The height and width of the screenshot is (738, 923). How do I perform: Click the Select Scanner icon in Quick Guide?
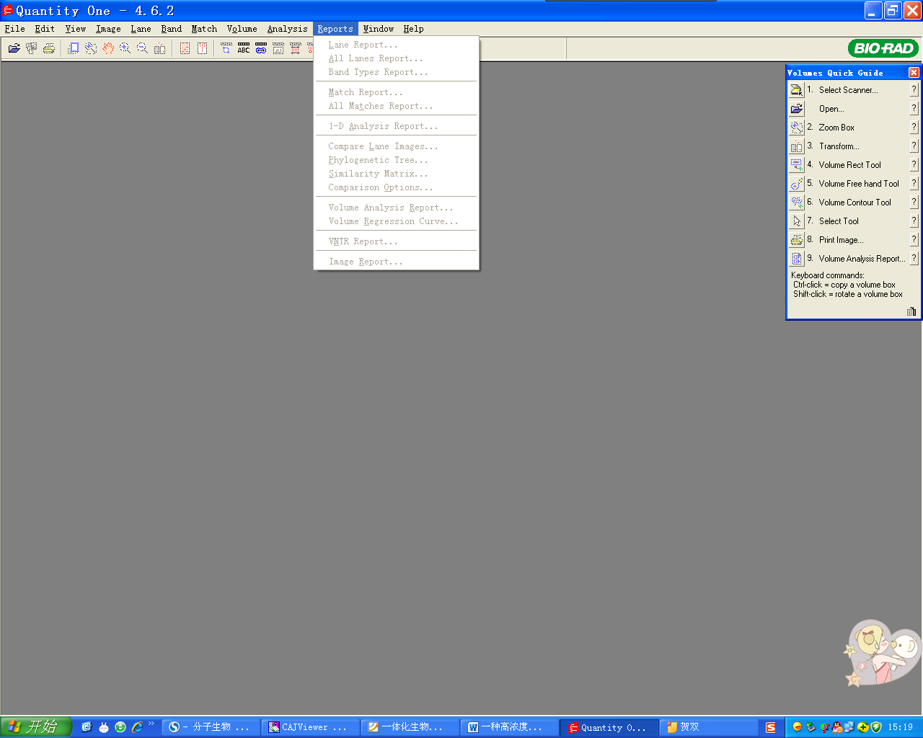coord(797,90)
